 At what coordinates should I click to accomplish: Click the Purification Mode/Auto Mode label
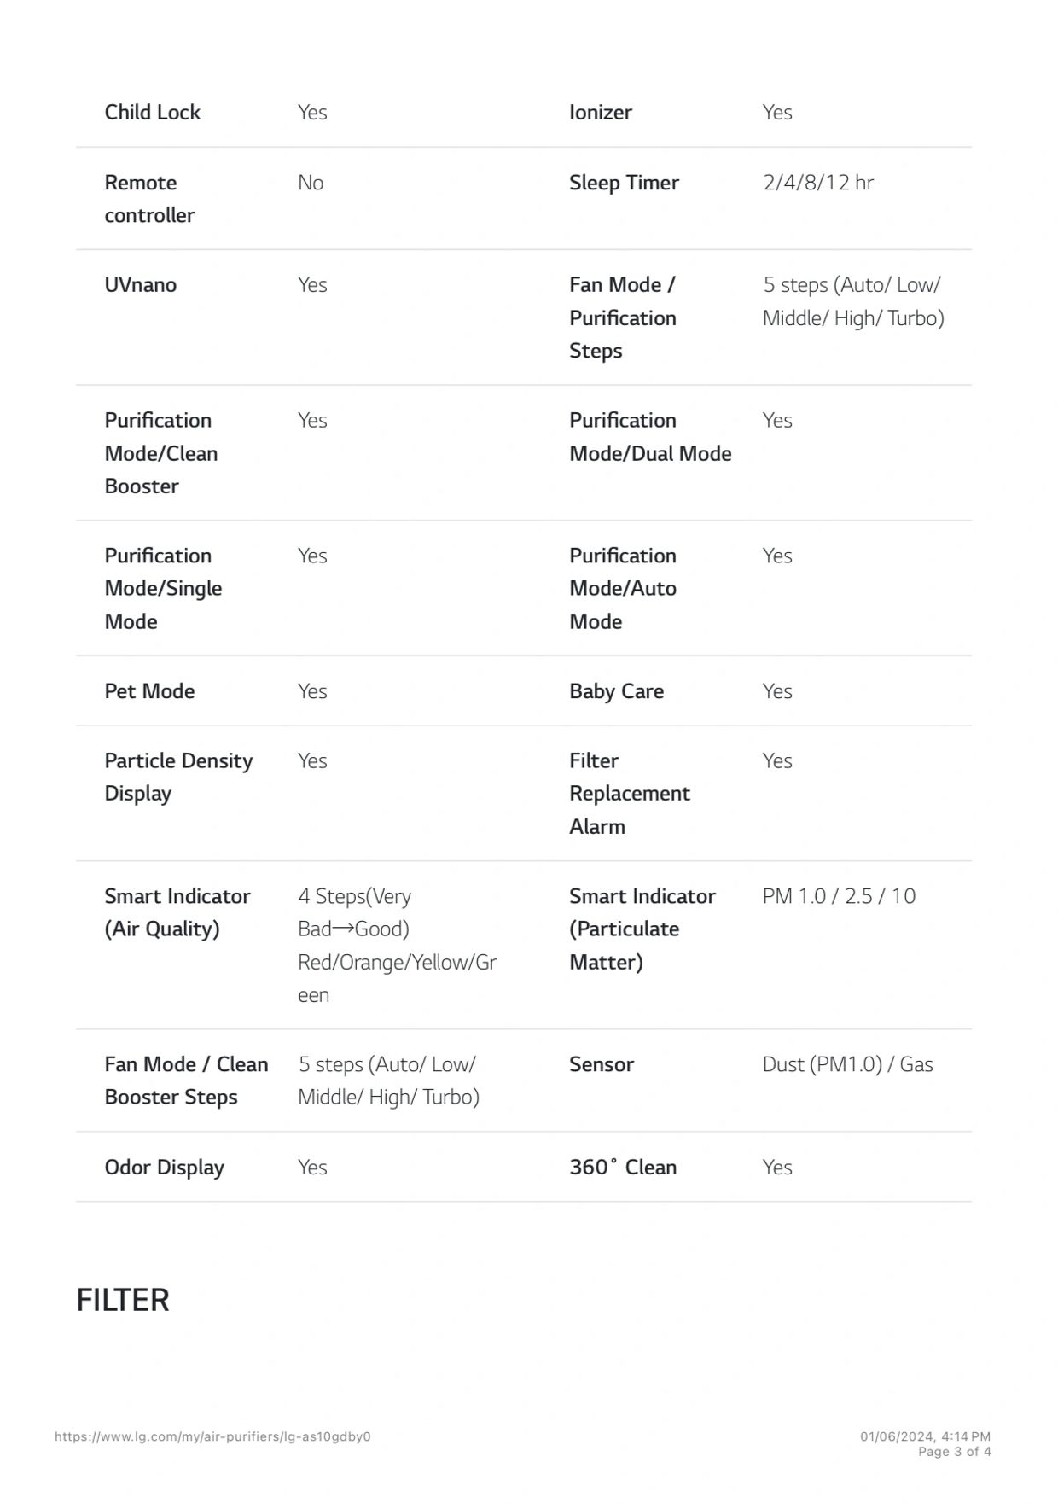pyautogui.click(x=622, y=588)
